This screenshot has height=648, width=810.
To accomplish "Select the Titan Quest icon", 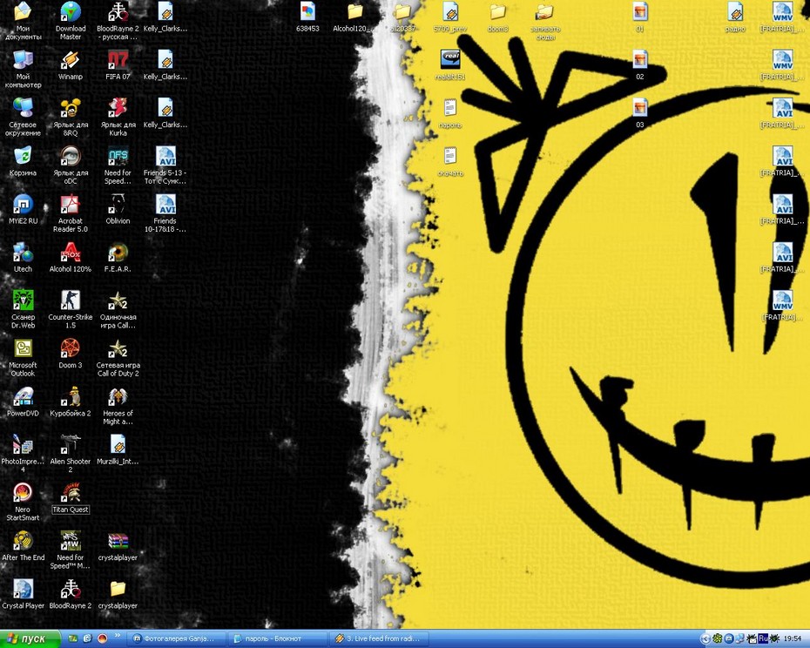I will [x=71, y=498].
